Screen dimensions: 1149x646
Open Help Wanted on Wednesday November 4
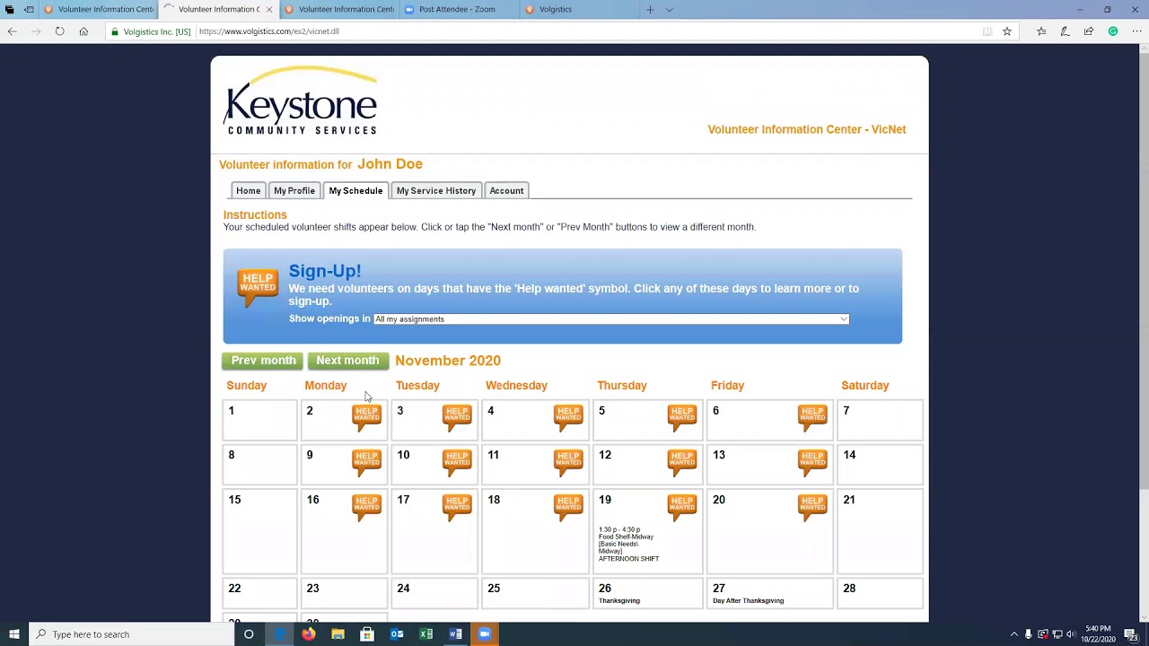(x=568, y=417)
